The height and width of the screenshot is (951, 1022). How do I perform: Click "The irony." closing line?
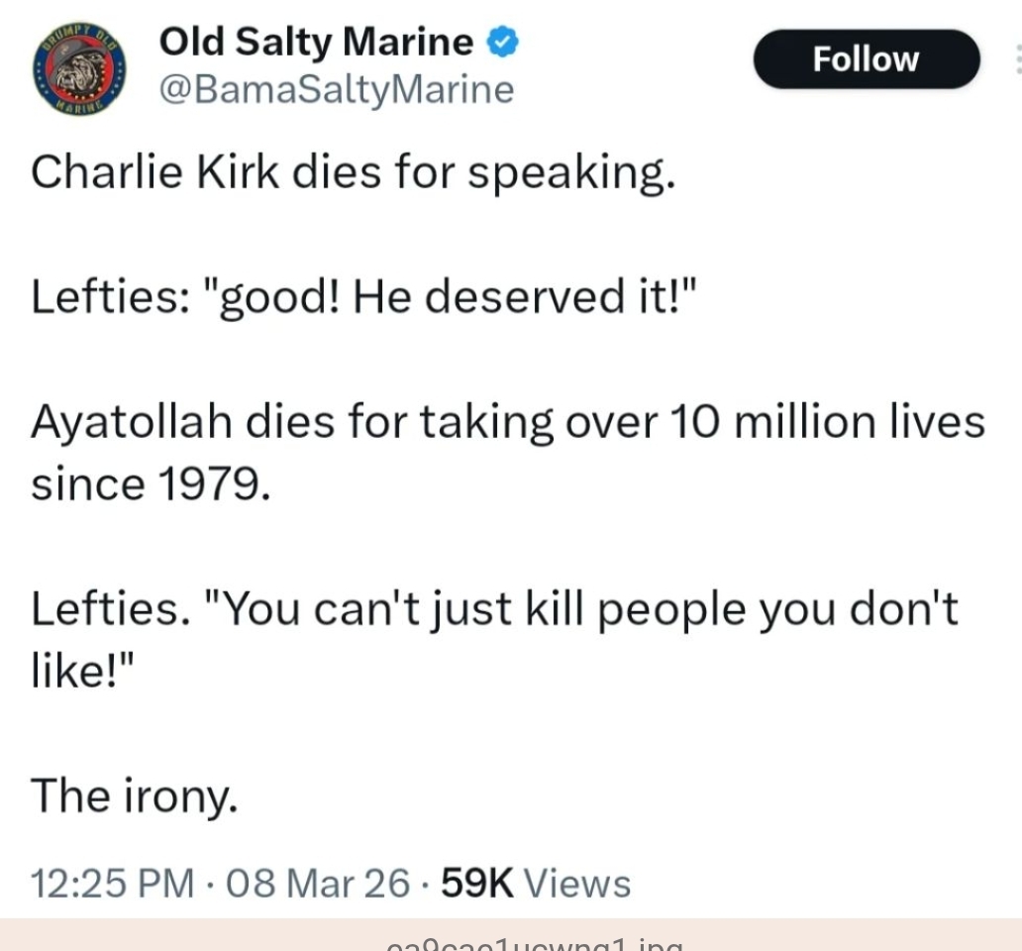[x=134, y=795]
